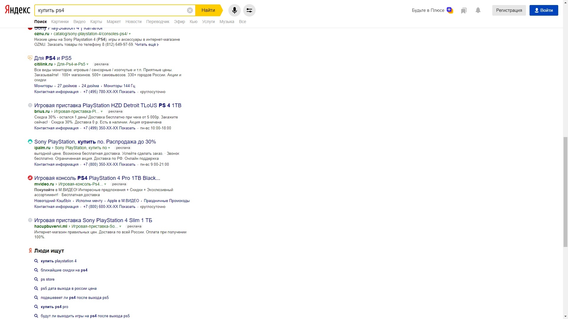This screenshot has height=319, width=568.
Task: Open 'Игровая консоль PS4 PlayStation 4 Pro' result
Action: tap(97, 178)
